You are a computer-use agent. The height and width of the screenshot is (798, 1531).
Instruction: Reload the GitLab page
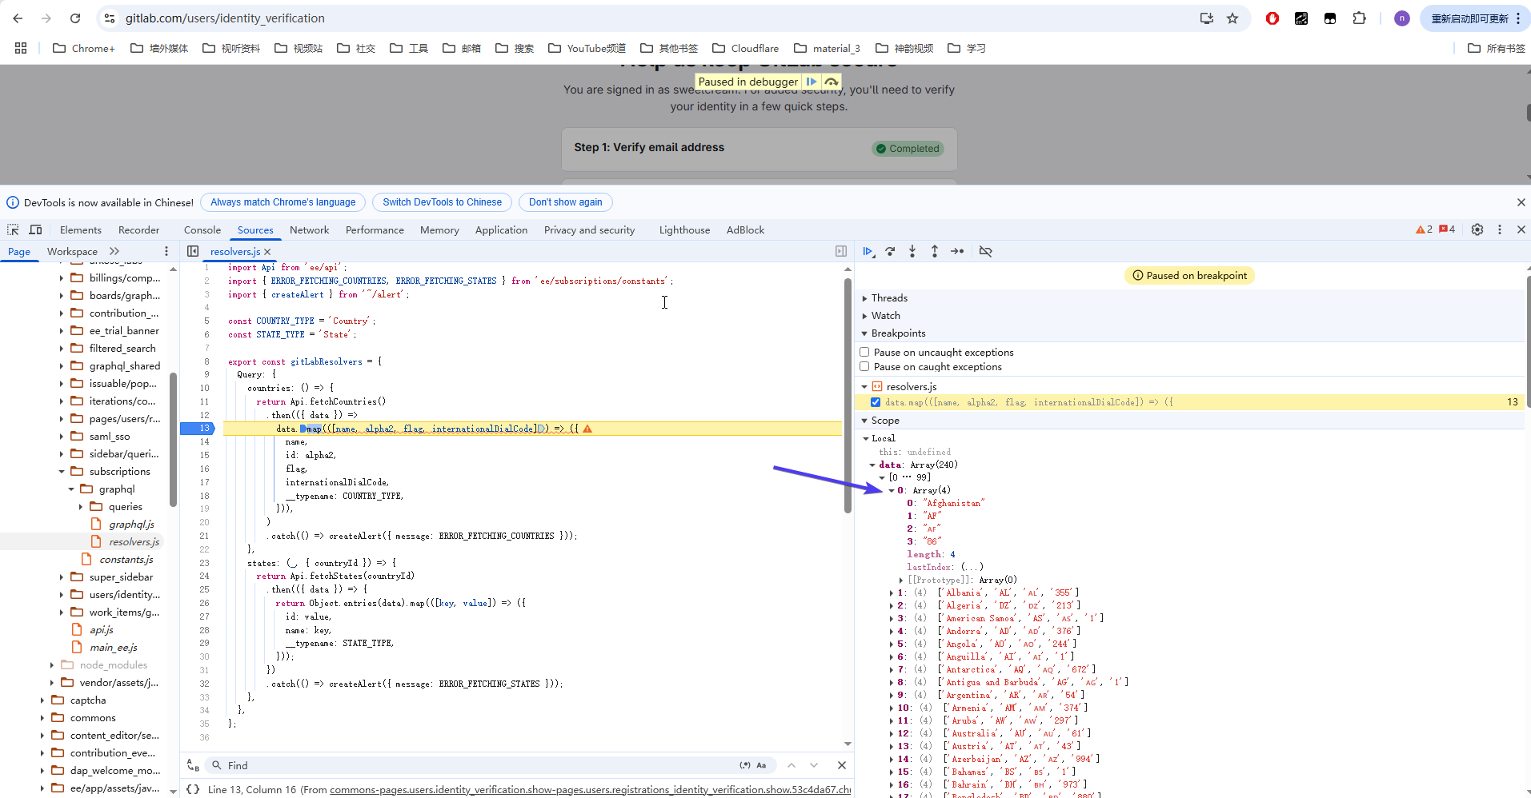click(75, 18)
